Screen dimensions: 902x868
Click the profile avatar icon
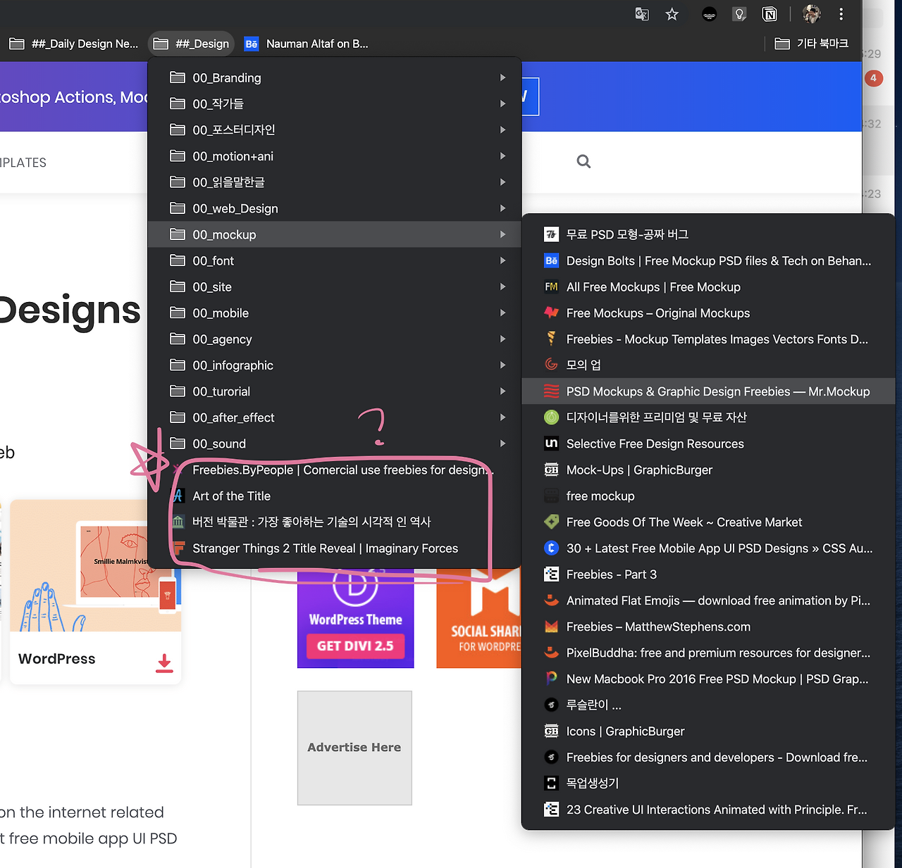click(812, 15)
